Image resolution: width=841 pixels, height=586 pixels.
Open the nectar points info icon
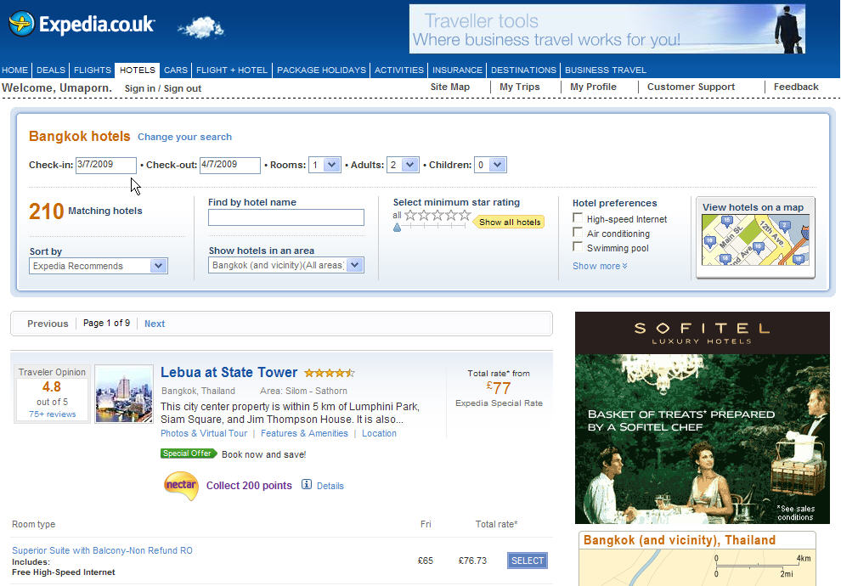coord(307,484)
